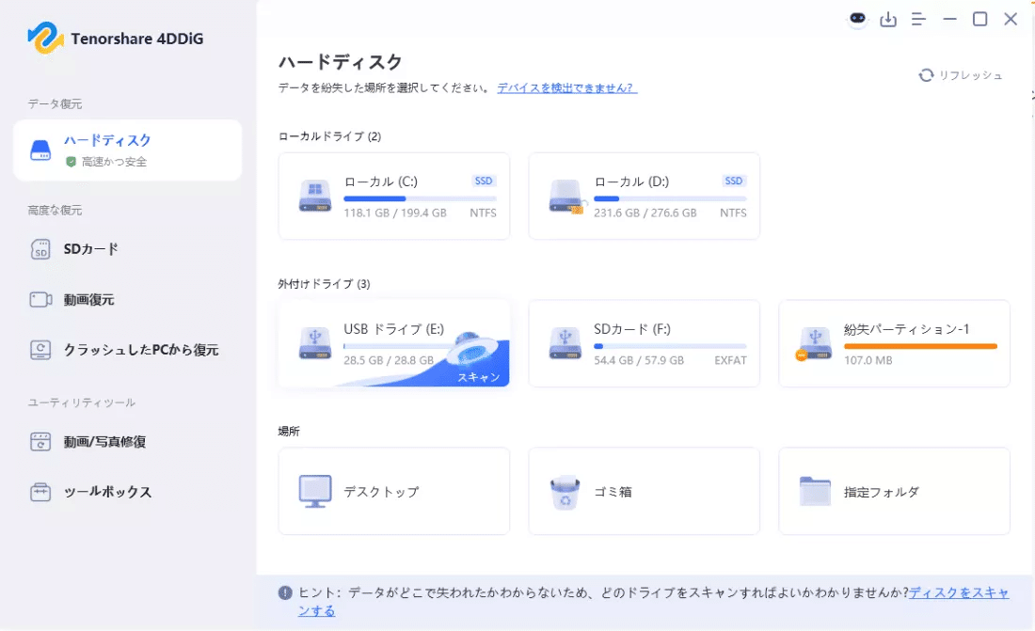Open the 動画復元 video recovery tool
The image size is (1035, 631).
point(40,300)
